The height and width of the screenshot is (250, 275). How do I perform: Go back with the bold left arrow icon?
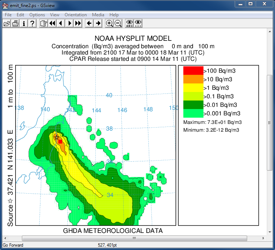[x=89, y=23]
